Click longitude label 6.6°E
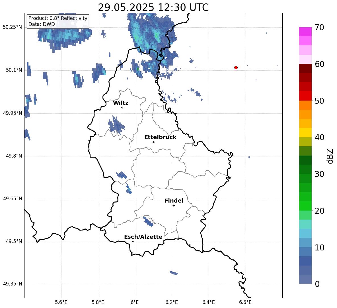The height and width of the screenshot is (308, 337). click(245, 302)
